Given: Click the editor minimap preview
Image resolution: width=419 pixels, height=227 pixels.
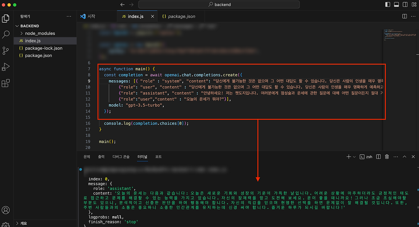Looking at the screenshot, I should tap(400, 35).
